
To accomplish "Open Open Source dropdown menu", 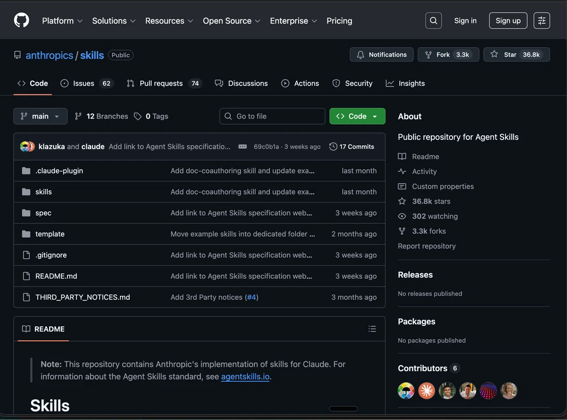I will (232, 21).
